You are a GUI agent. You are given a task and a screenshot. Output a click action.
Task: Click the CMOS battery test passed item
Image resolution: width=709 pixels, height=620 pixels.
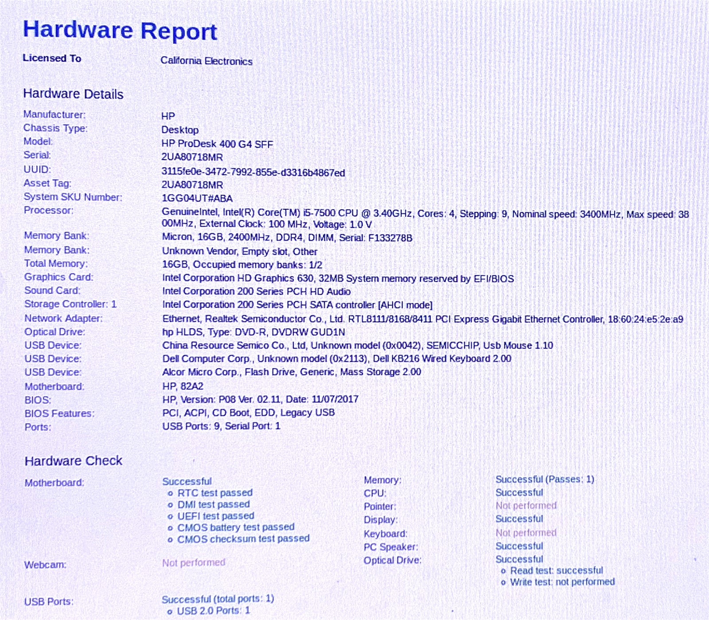point(236,527)
